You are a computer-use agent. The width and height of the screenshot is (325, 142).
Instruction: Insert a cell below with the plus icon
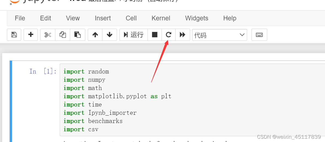(x=31, y=35)
